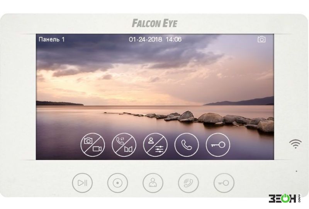The image size is (309, 209).
Task: Click the Falcon Eye logo
Action: [155, 23]
